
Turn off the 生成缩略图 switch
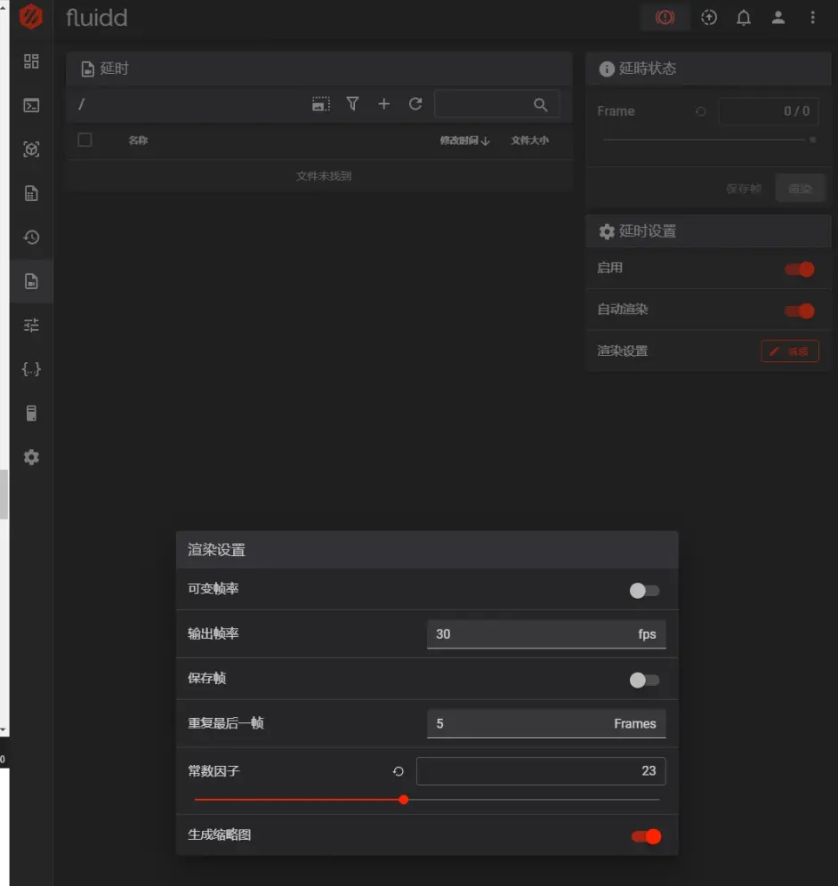[646, 836]
